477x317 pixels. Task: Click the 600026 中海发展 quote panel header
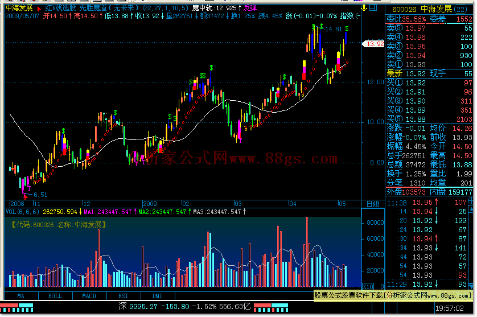click(430, 10)
